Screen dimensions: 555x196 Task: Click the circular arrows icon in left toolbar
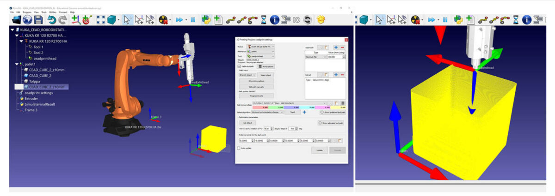pos(307,19)
